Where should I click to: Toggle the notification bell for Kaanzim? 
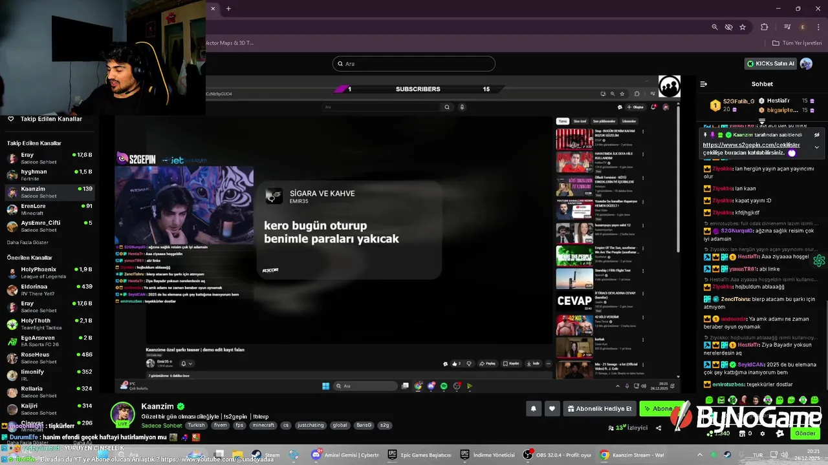pos(534,408)
